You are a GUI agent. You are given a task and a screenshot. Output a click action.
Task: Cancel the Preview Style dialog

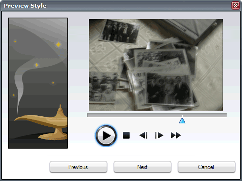point(207,167)
